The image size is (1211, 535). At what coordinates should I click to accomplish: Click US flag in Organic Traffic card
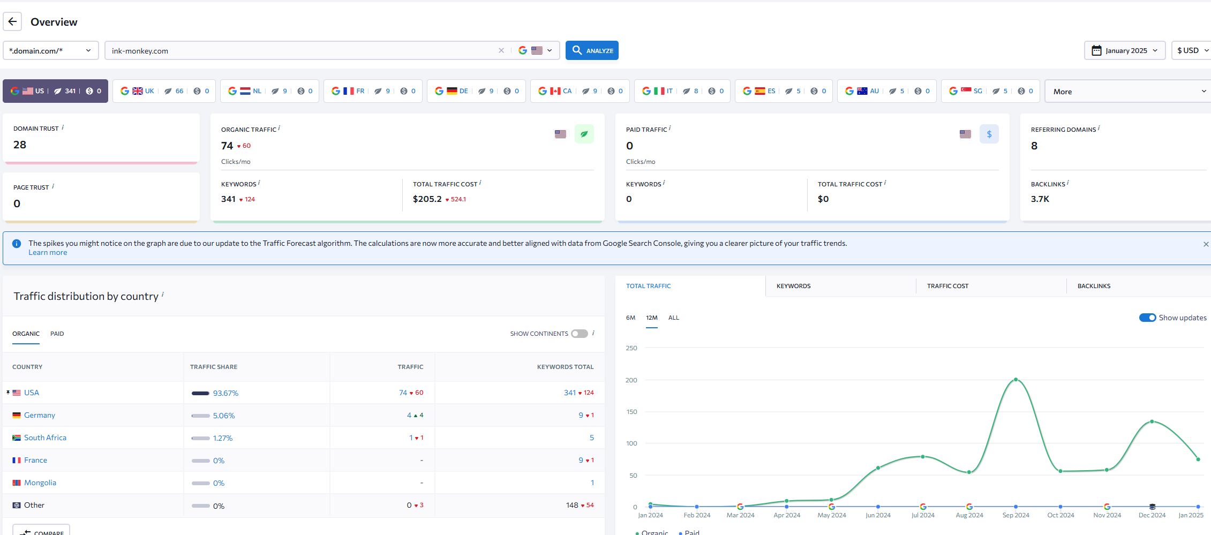tap(560, 134)
